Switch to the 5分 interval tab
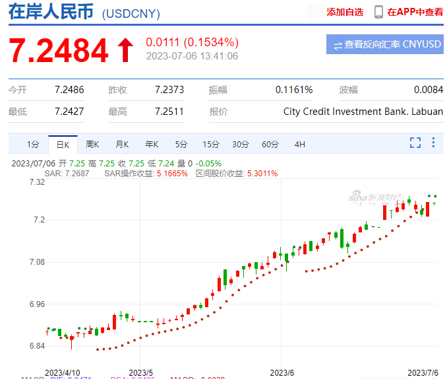The image size is (447, 379). coord(181,144)
